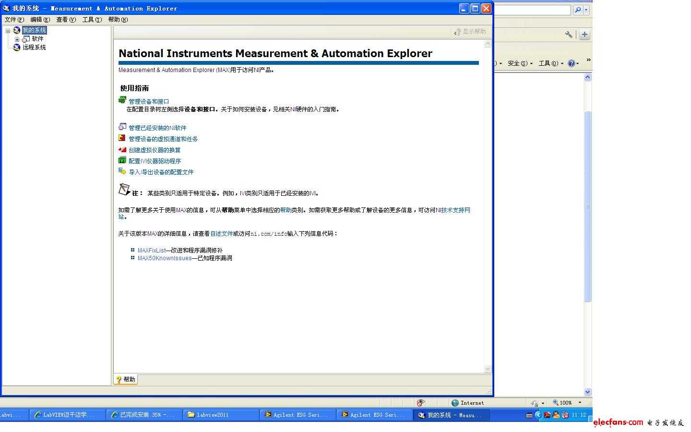Click the import/export icon beside 导入/导出设备的配置文件

(x=122, y=171)
